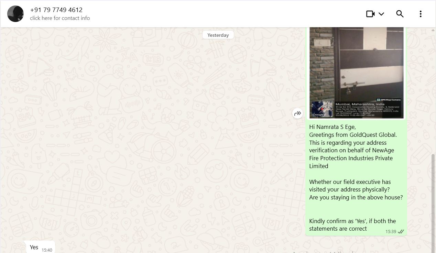Forward the door photo message
The width and height of the screenshot is (436, 253).
(x=297, y=113)
